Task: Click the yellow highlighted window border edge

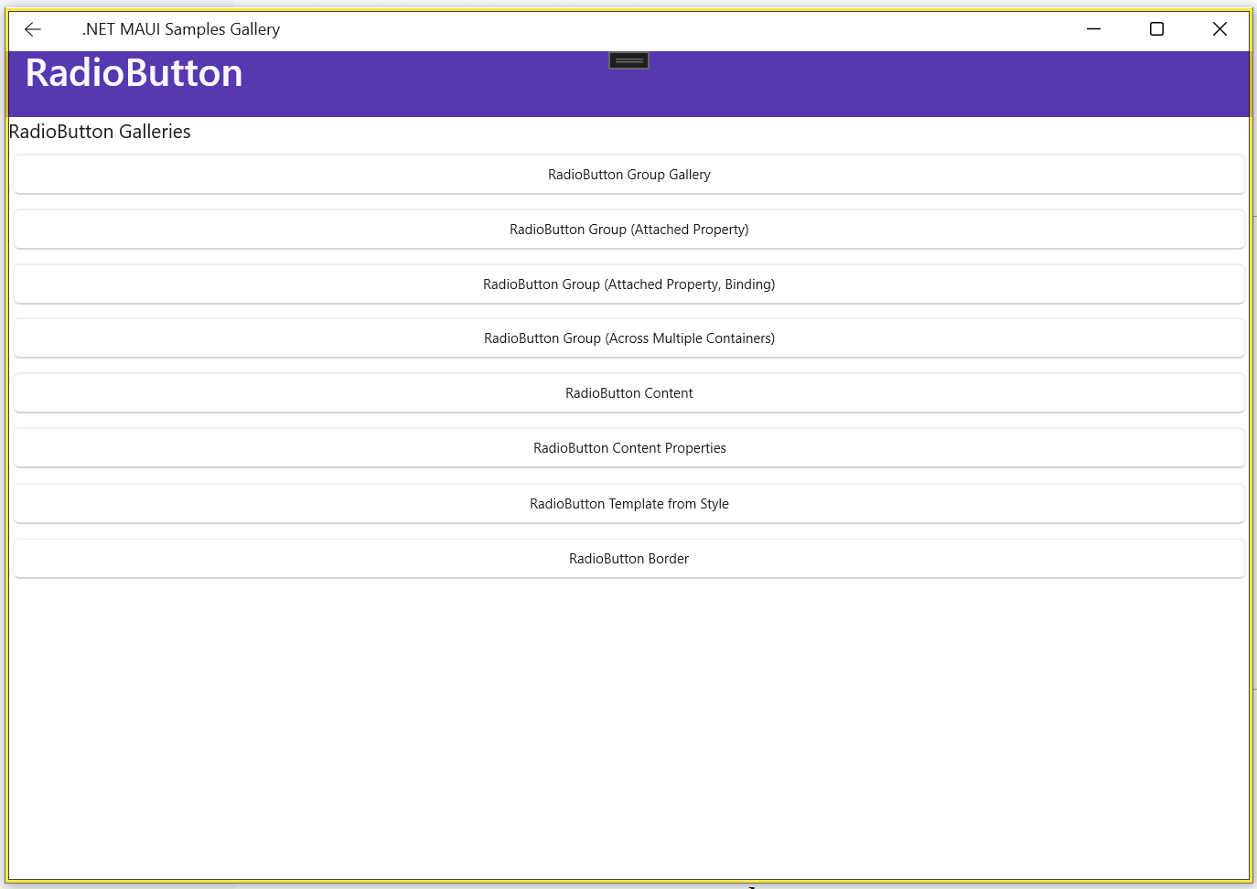Action: coord(1251,457)
